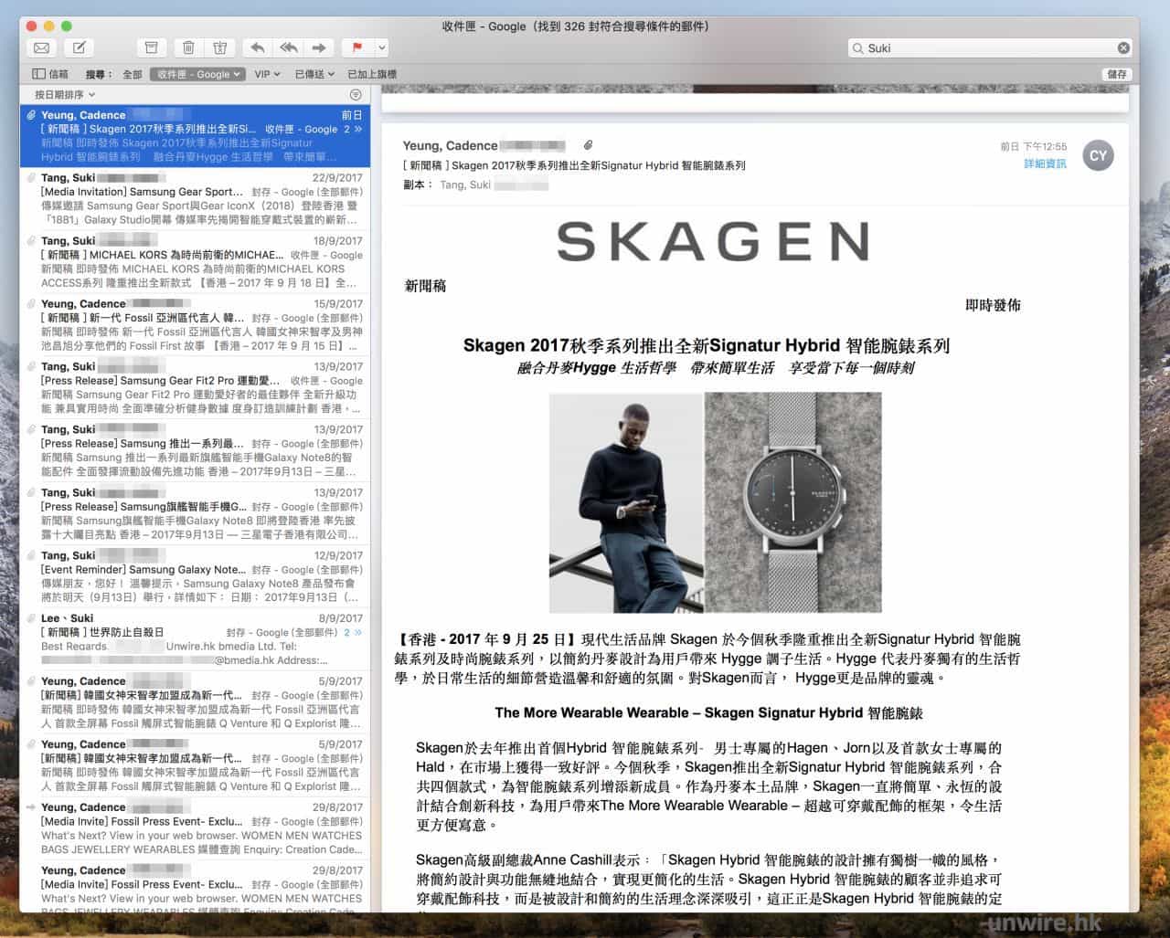This screenshot has height=938, width=1170.
Task: Click the Get Mail envelope icon
Action: [42, 47]
